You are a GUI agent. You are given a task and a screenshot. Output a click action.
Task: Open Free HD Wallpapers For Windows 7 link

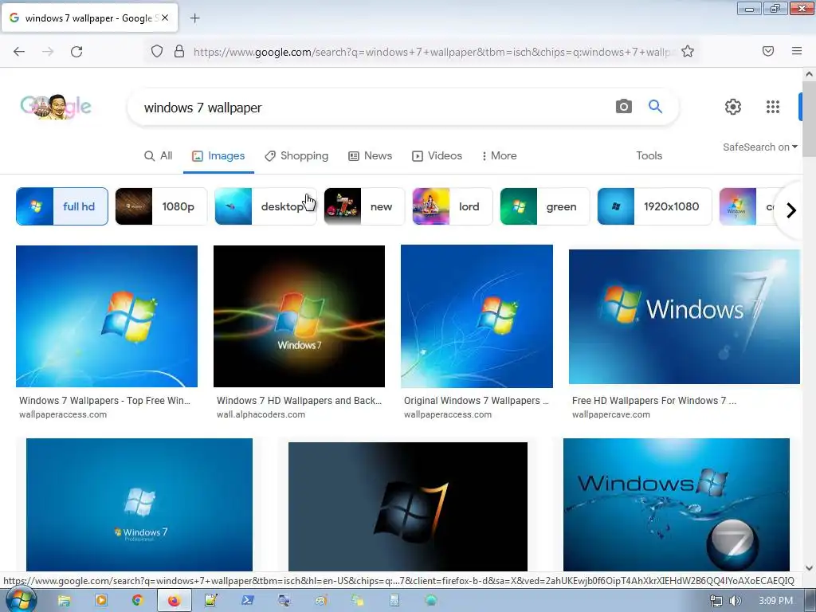pyautogui.click(x=654, y=401)
